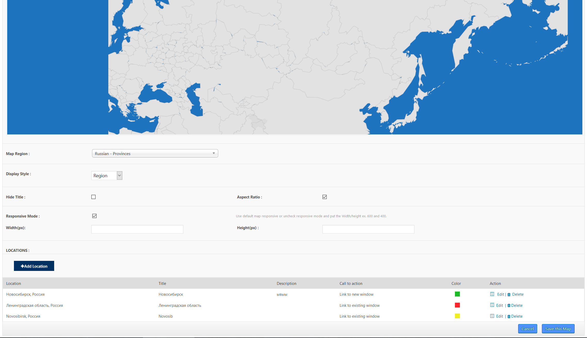This screenshot has height=338, width=587.
Task: Click edit icon for Novosib row
Action: [x=492, y=316]
